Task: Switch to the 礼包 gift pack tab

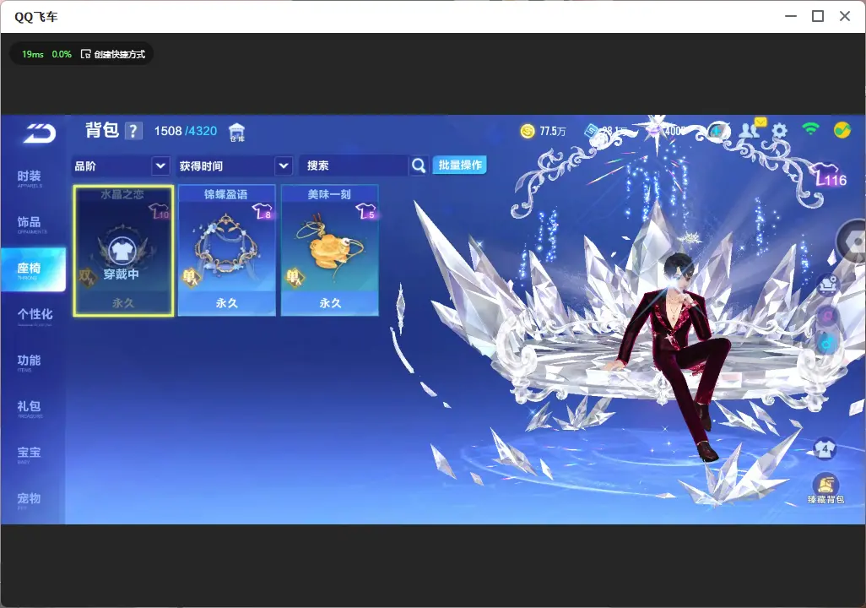Action: point(33,407)
